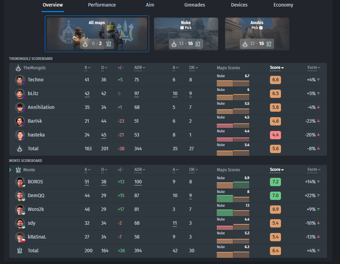This screenshot has height=264, width=340.
Task: Open sdy's player avatar
Action: pos(20,223)
